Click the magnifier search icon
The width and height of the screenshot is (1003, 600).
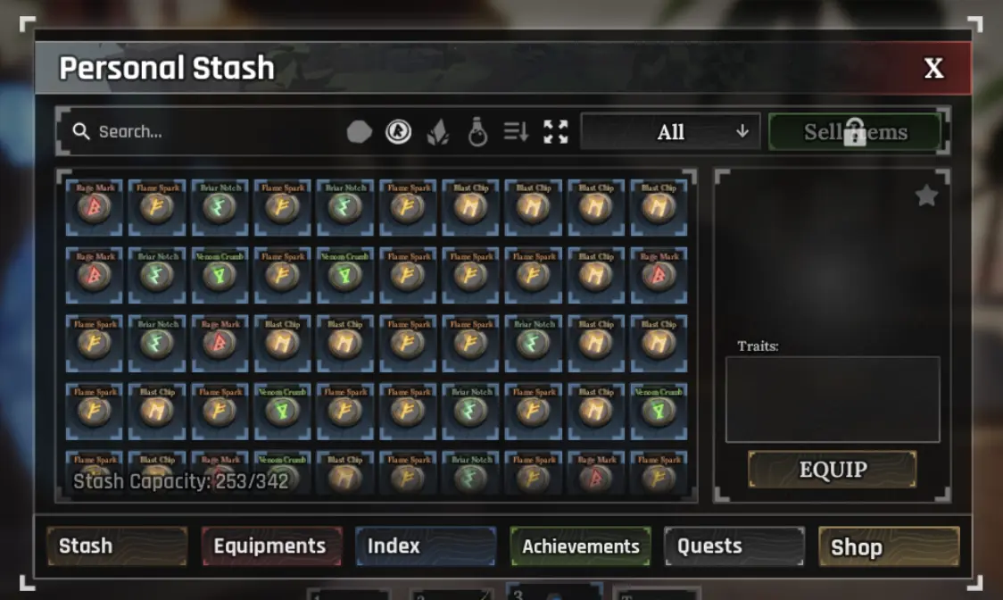click(x=81, y=131)
